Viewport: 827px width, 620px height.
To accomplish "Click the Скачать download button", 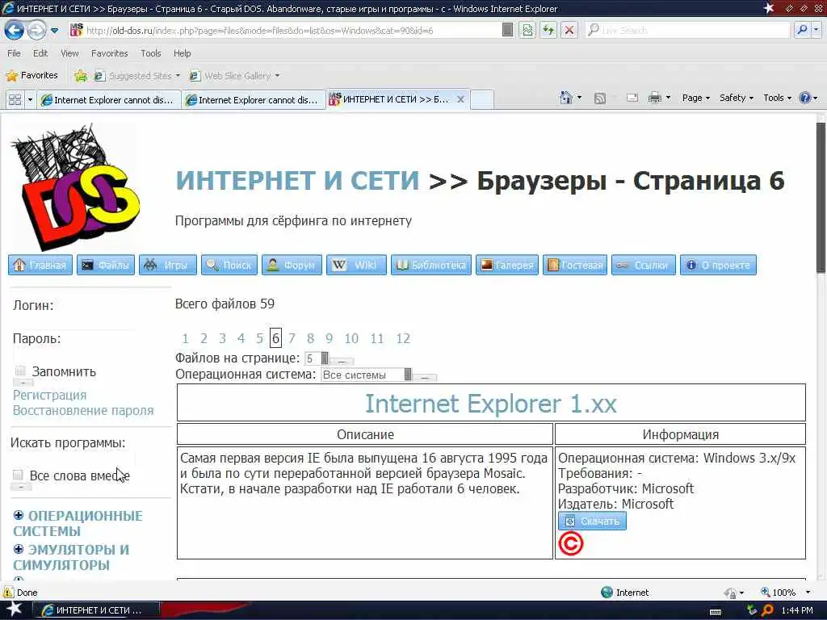I will point(592,522).
